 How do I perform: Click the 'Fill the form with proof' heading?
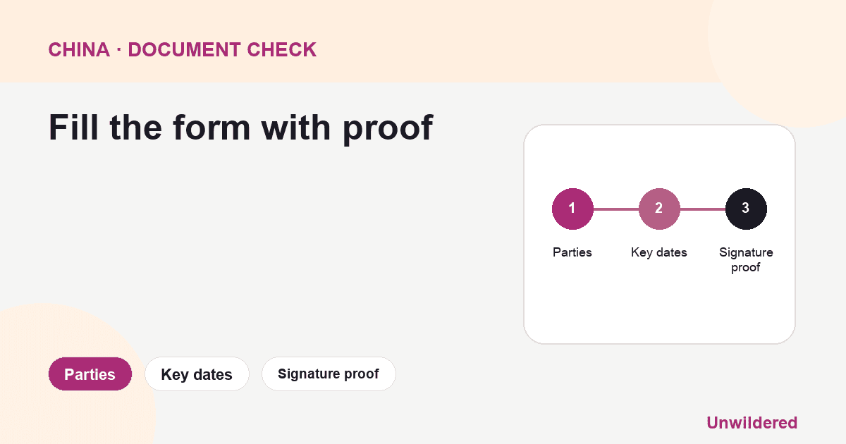click(240, 128)
